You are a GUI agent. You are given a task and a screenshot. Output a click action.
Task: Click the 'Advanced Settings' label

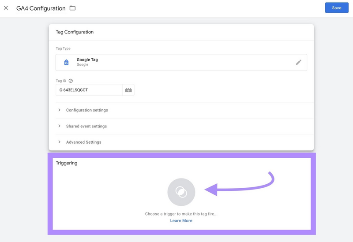[84, 142]
